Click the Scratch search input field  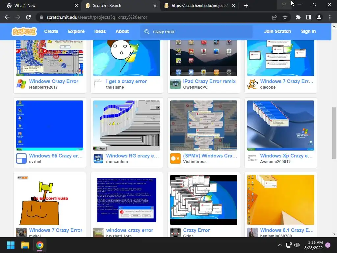(196, 32)
